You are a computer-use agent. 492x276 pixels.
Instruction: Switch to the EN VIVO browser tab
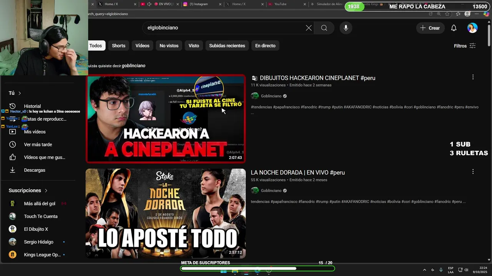160,4
